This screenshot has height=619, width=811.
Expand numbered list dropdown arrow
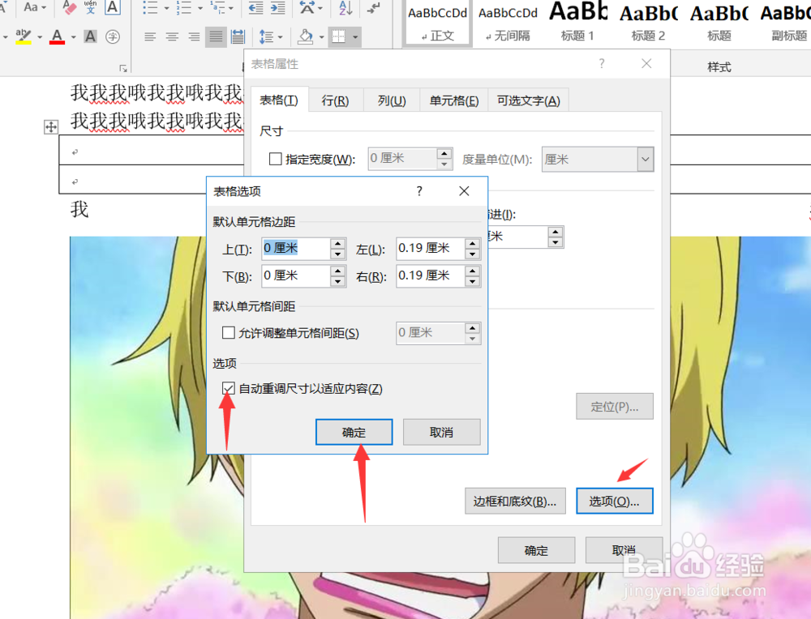pyautogui.click(x=200, y=8)
